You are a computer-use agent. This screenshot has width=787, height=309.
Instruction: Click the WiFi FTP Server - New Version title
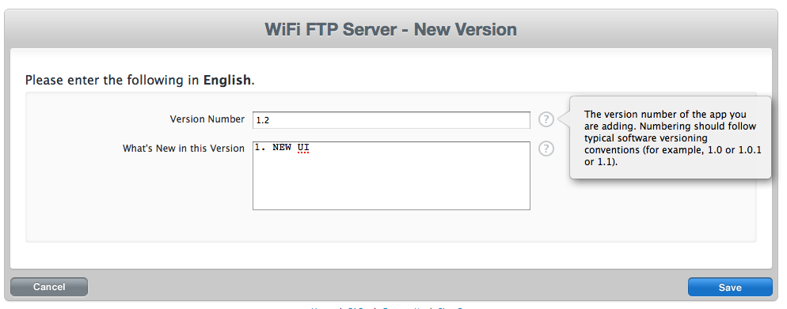(x=391, y=29)
